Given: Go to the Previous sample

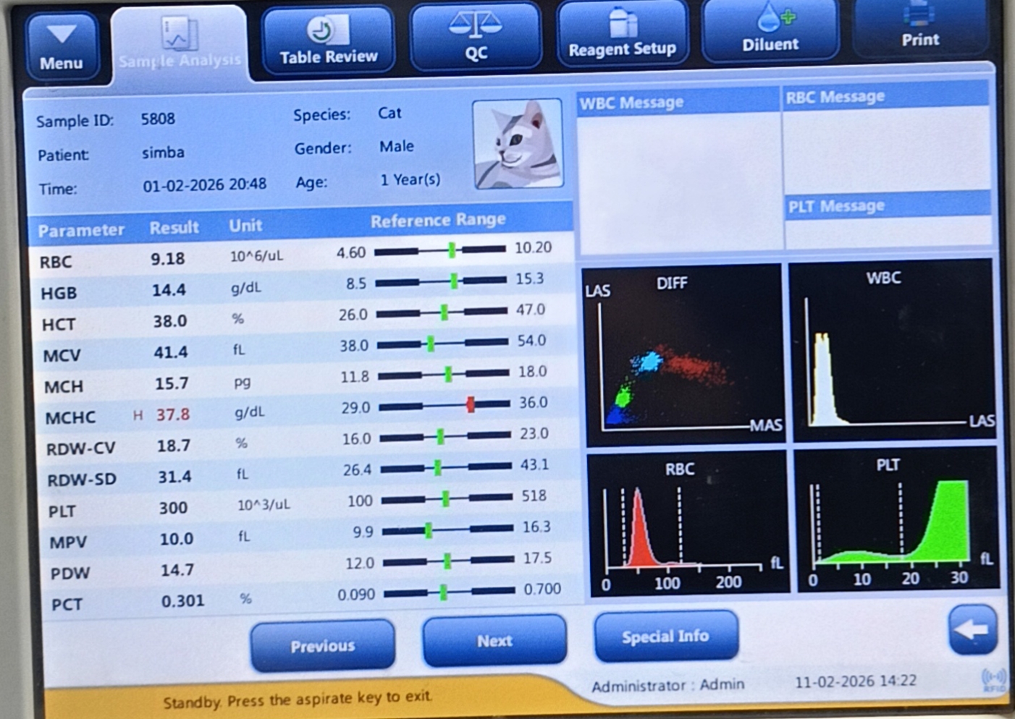Looking at the screenshot, I should [323, 645].
